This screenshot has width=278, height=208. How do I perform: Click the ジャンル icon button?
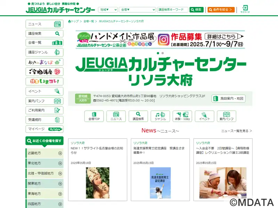160,116
